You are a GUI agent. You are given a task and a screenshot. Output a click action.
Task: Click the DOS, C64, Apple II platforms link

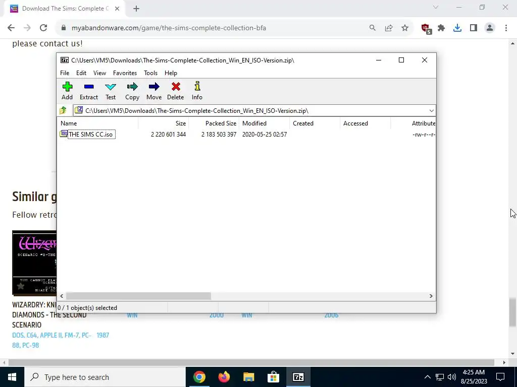pyautogui.click(x=52, y=340)
